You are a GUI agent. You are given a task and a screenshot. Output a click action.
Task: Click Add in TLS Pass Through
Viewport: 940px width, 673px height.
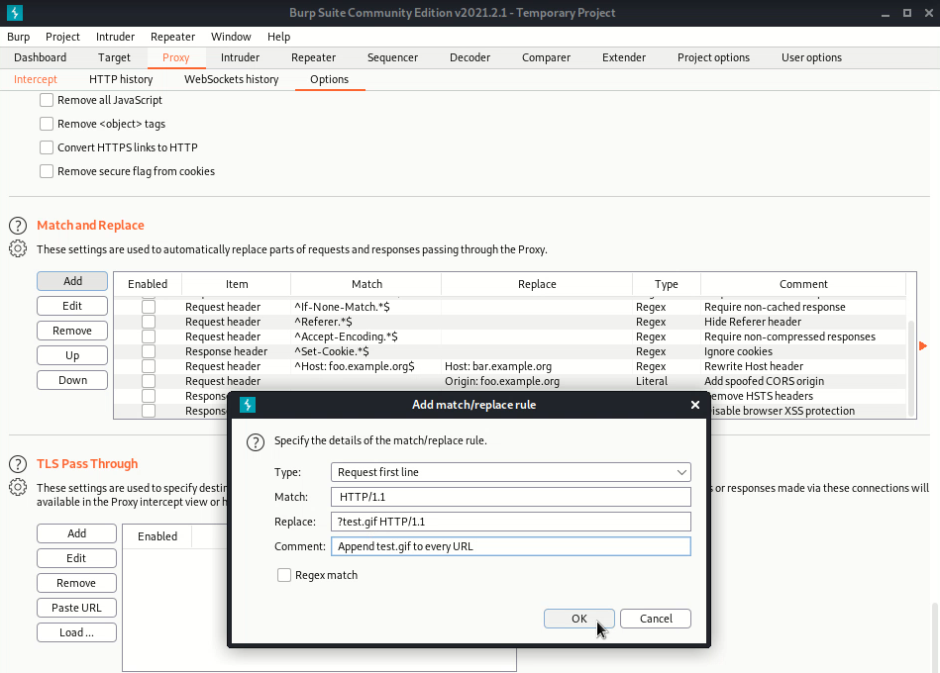coord(76,533)
